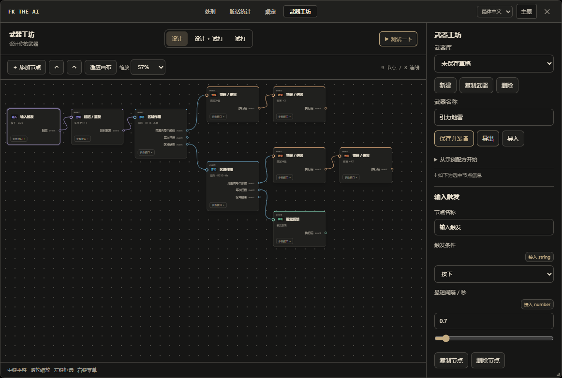
Task: Click 执行后 output port of 伤害 +42 node
Action: pyautogui.click(x=392, y=169)
